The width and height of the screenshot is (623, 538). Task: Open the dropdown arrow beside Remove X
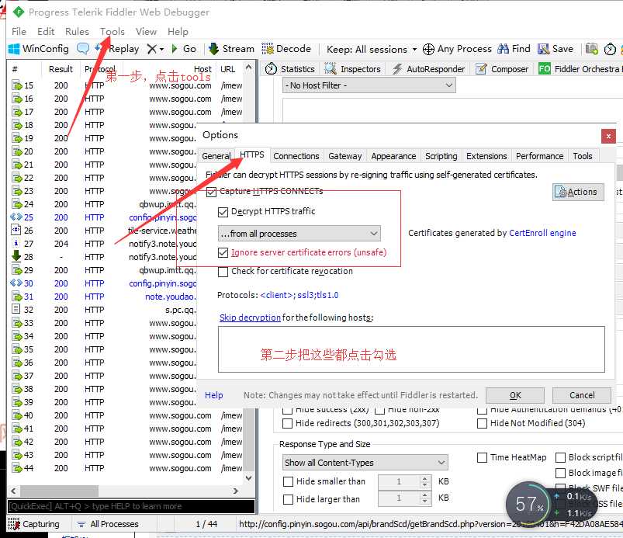(x=161, y=50)
